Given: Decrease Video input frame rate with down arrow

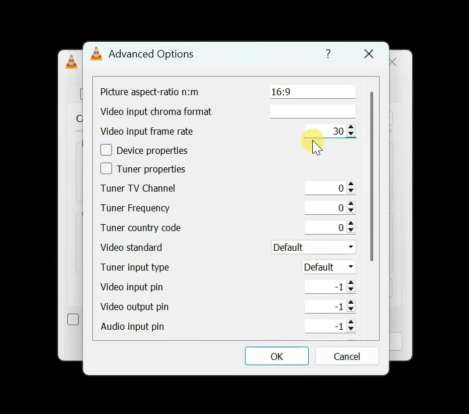Looking at the screenshot, I should (x=351, y=134).
